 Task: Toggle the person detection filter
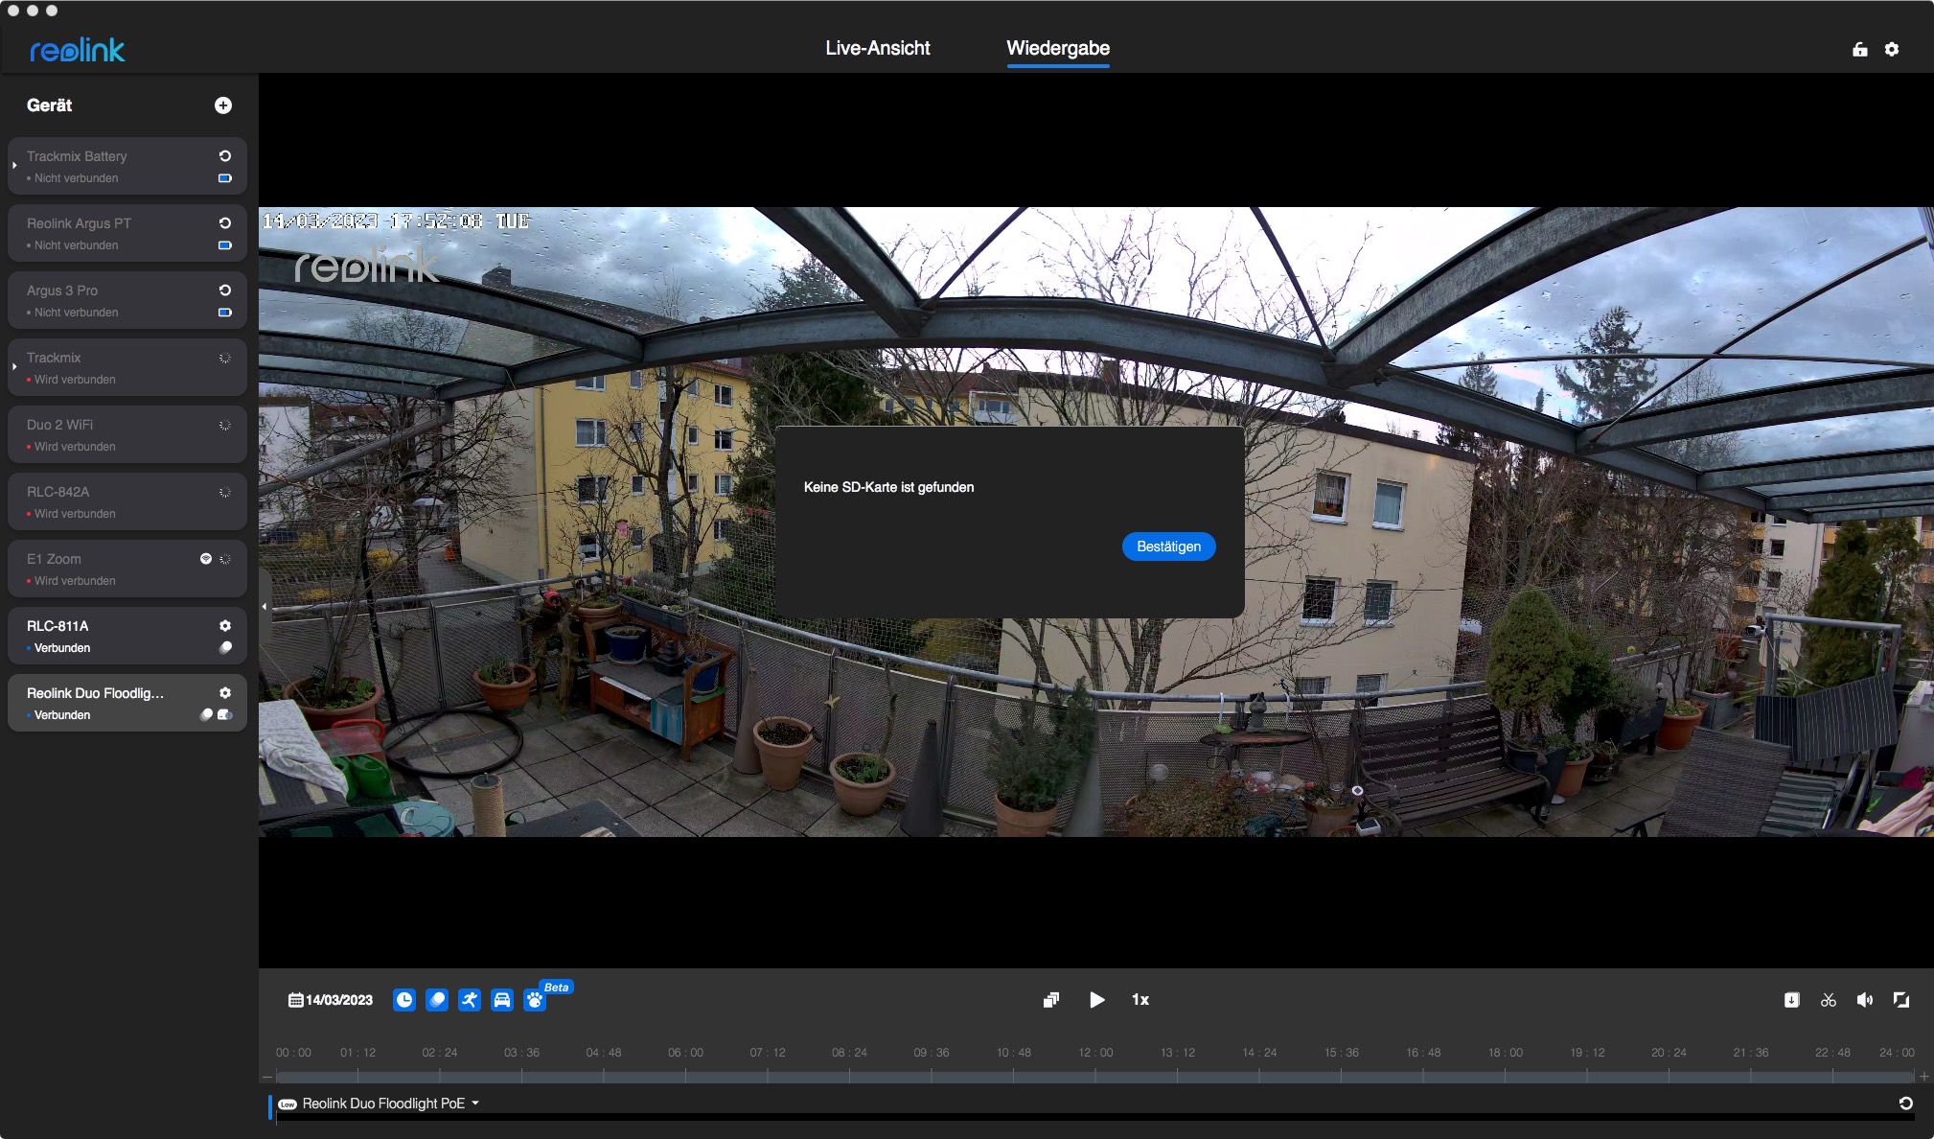[x=469, y=1000]
